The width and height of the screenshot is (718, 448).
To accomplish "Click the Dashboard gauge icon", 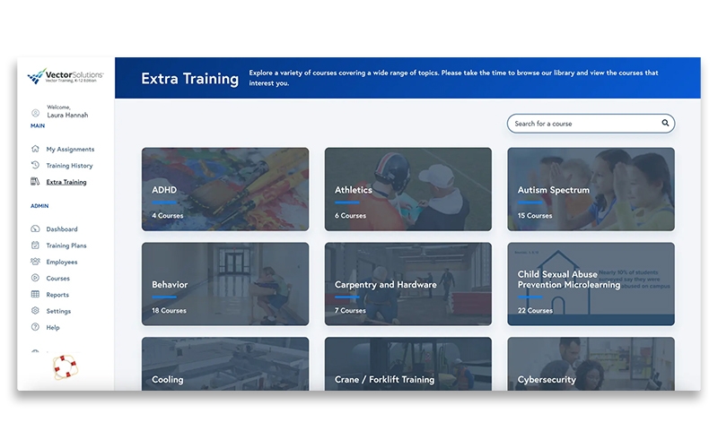I will 35,228.
